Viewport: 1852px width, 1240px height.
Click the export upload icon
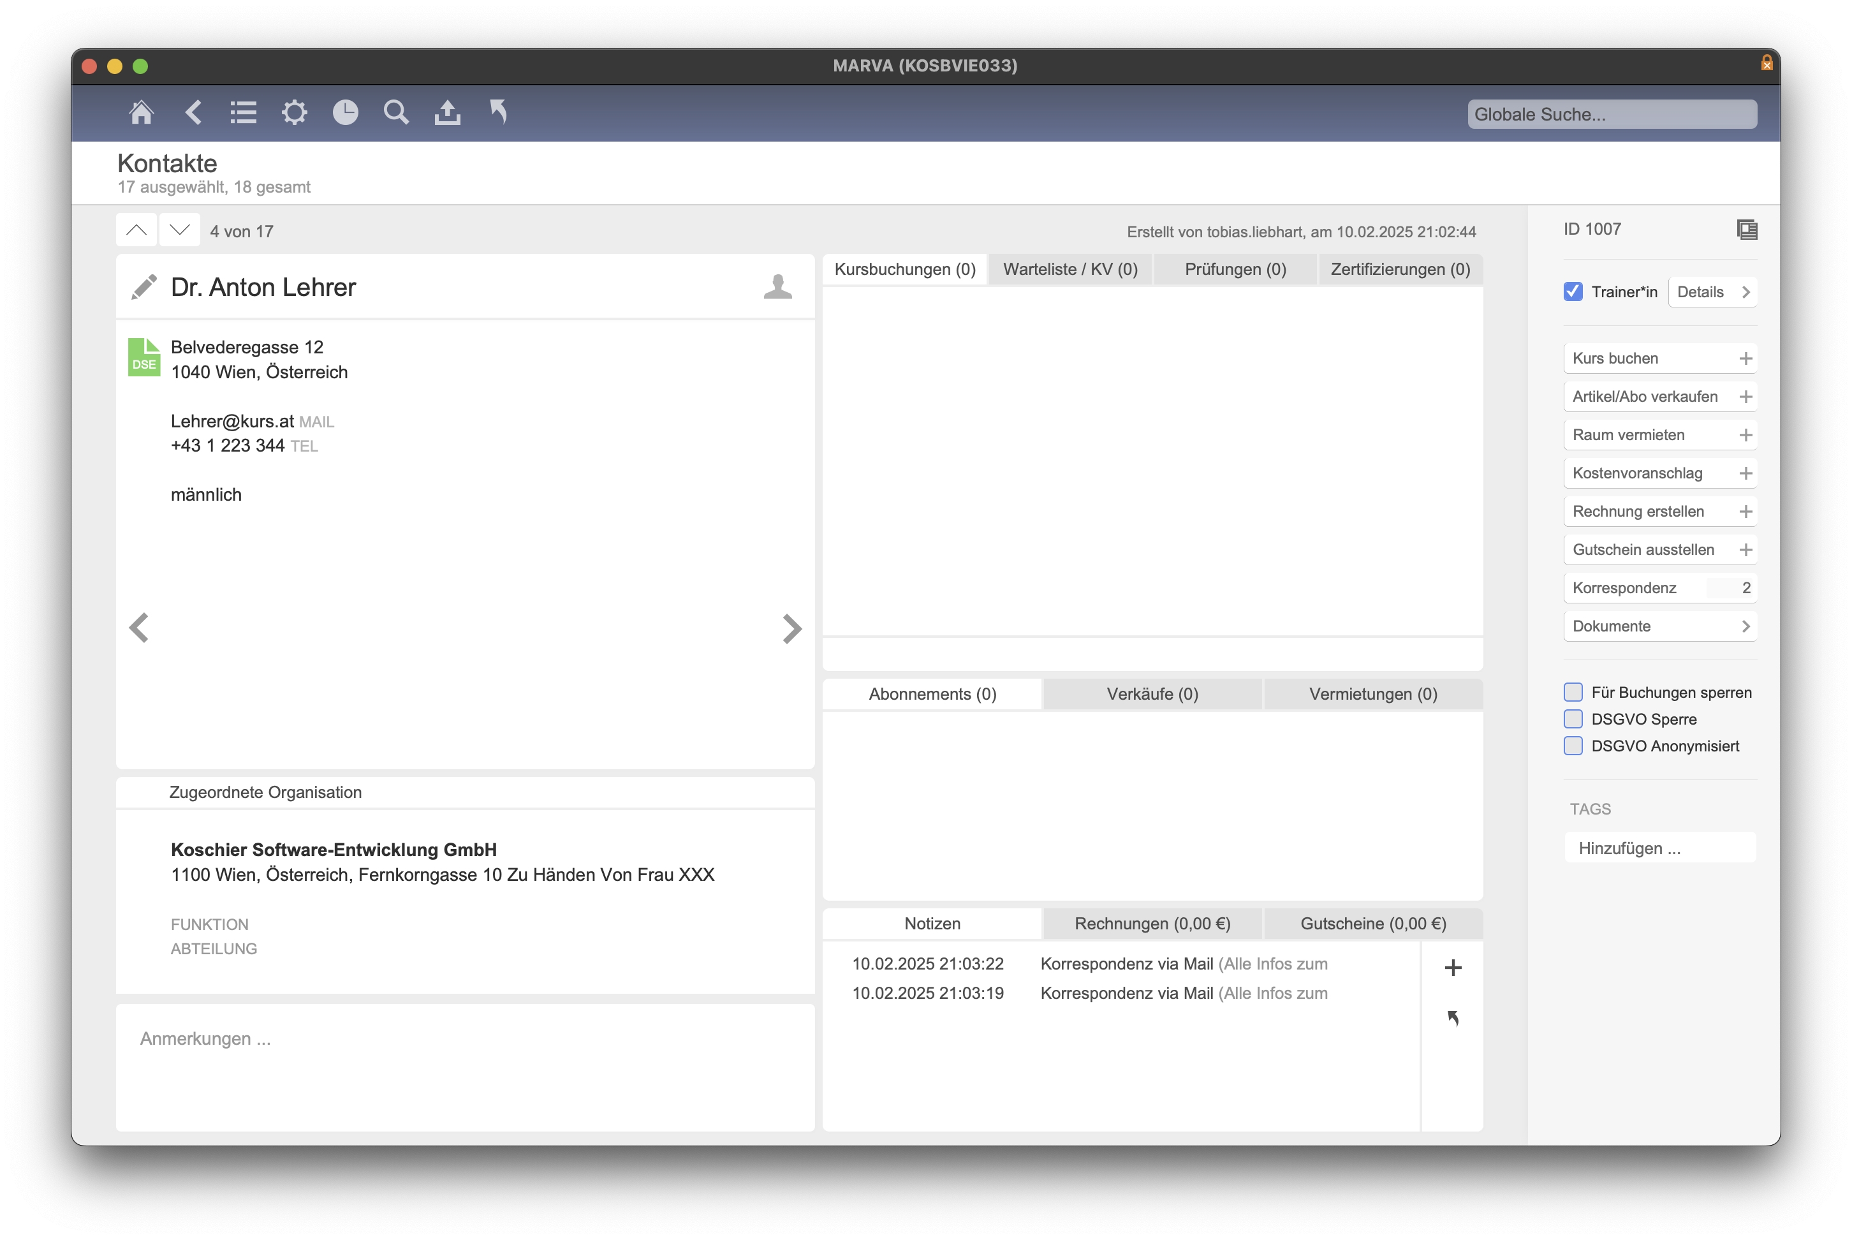448,113
